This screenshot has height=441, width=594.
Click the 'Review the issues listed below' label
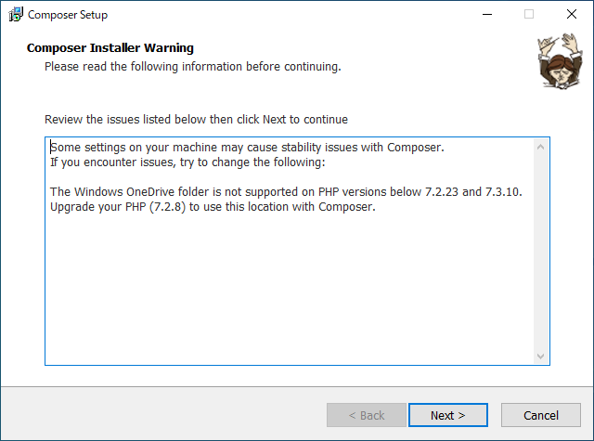[x=196, y=120]
